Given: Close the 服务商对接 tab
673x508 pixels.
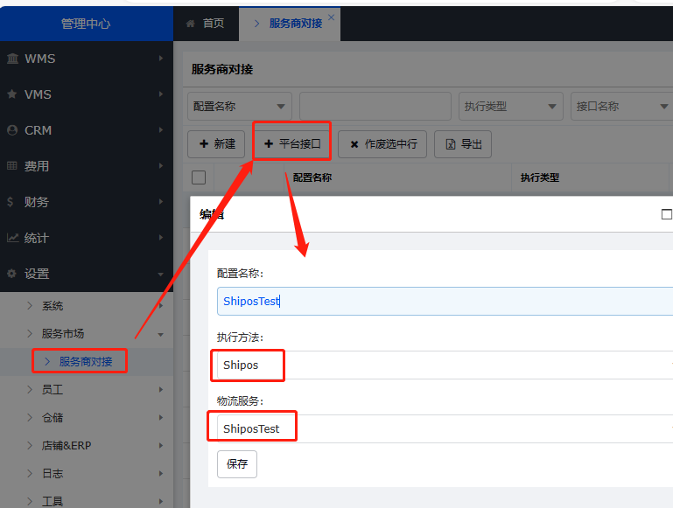Looking at the screenshot, I should 331,17.
